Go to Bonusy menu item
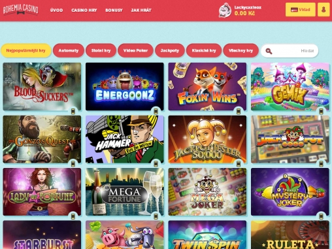The image size is (332, 249). pos(114,10)
